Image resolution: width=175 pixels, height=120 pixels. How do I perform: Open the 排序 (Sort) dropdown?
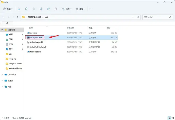(67, 9)
